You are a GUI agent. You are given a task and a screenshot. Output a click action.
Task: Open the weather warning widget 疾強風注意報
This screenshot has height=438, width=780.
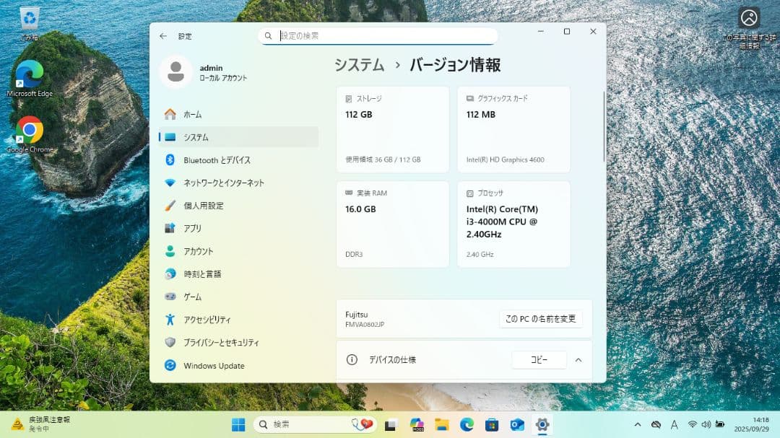pyautogui.click(x=42, y=424)
